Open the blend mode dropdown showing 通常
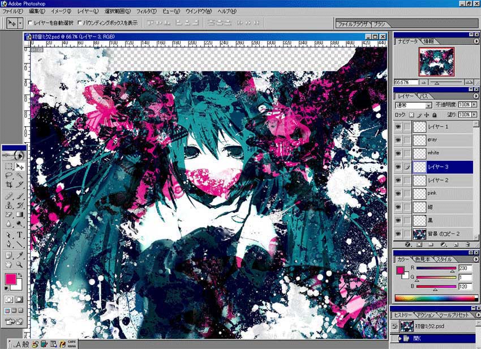The height and width of the screenshot is (349, 481). coord(414,105)
